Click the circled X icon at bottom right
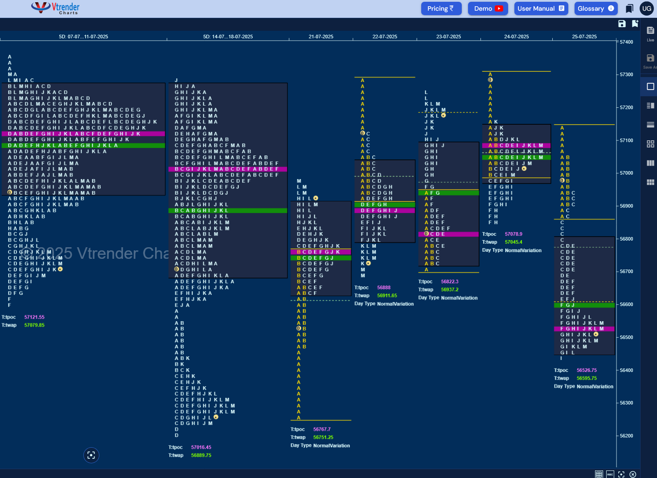Viewport: 657px width, 478px height. click(632, 474)
